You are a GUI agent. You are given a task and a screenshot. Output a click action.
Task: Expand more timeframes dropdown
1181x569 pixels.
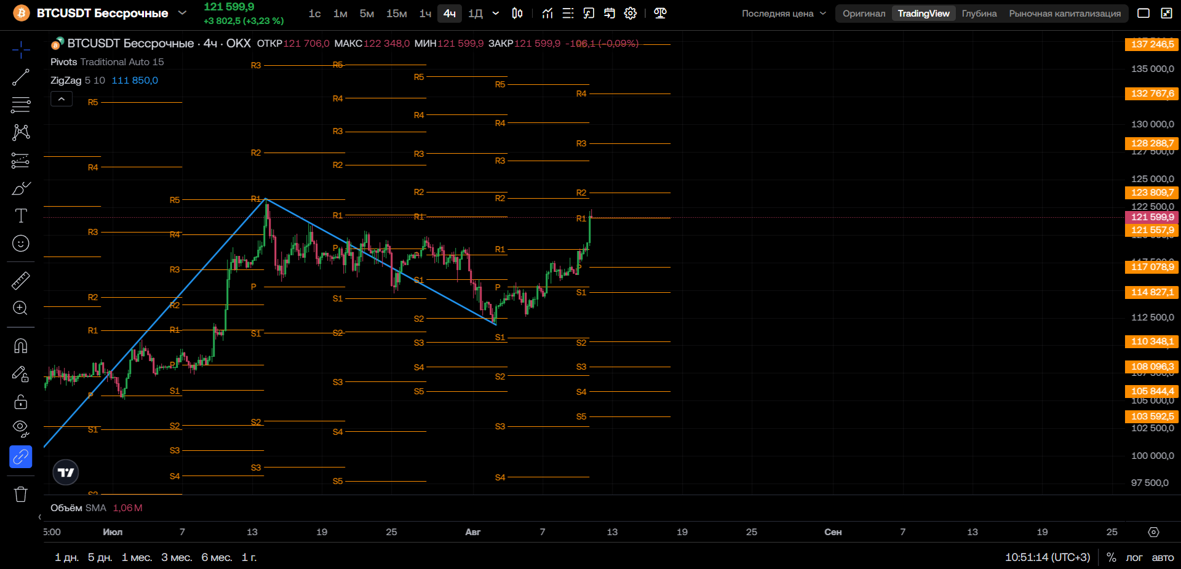496,14
